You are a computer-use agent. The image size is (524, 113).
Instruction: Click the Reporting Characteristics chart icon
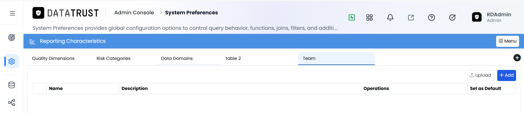[x=33, y=41]
